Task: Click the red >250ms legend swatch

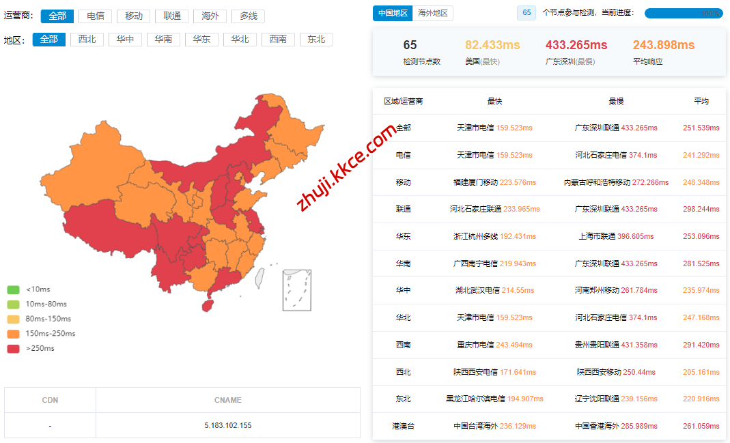Action: pos(13,349)
